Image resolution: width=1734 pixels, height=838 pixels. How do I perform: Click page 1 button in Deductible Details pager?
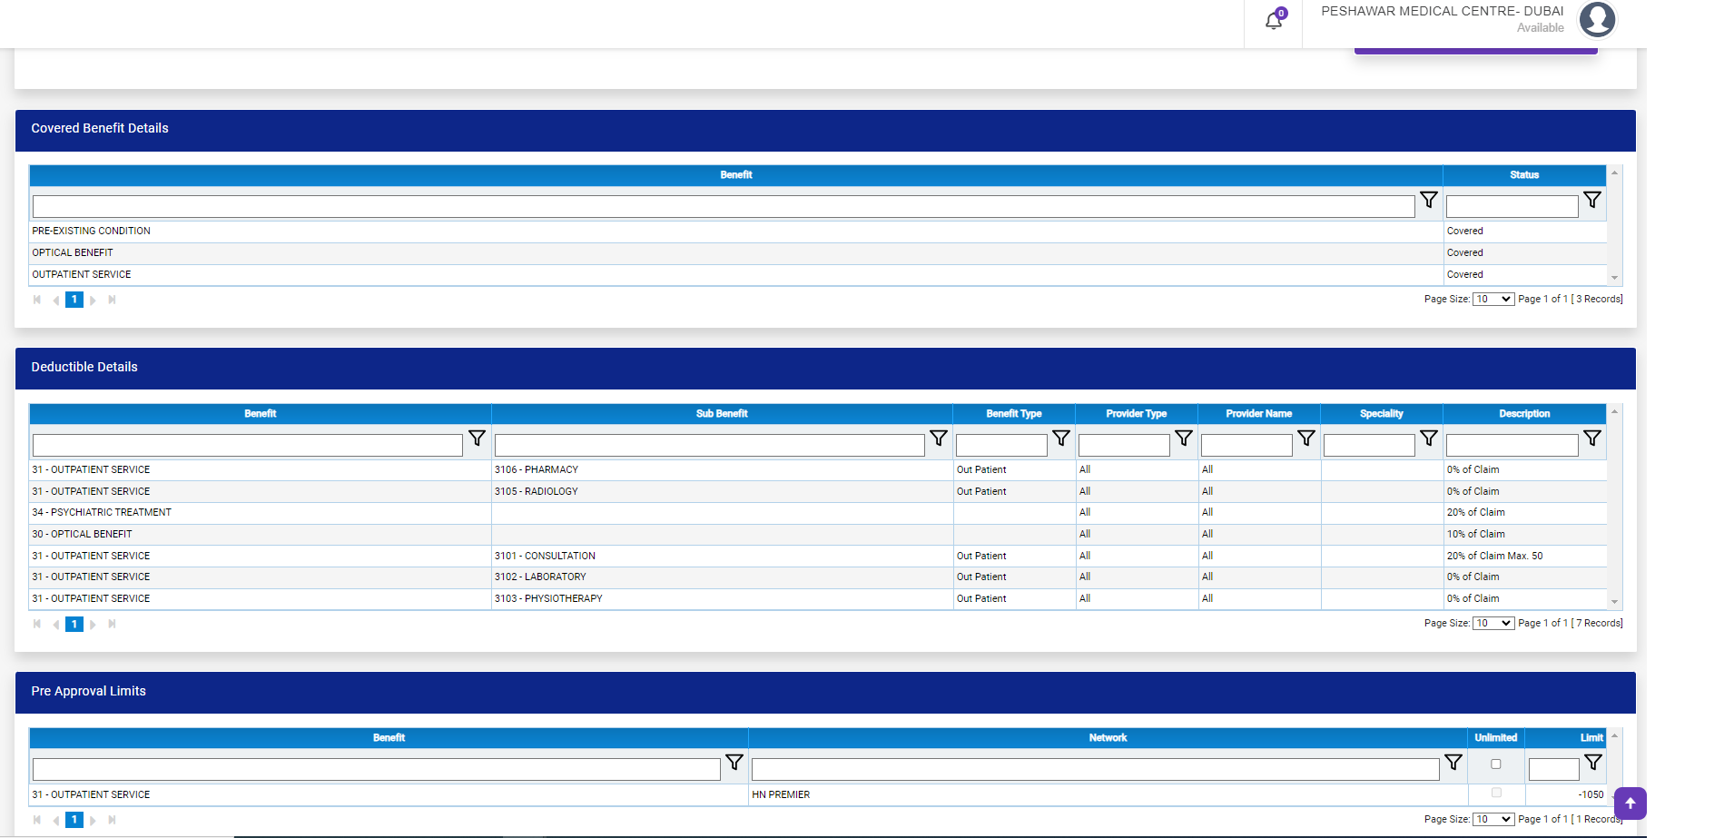pyautogui.click(x=74, y=625)
